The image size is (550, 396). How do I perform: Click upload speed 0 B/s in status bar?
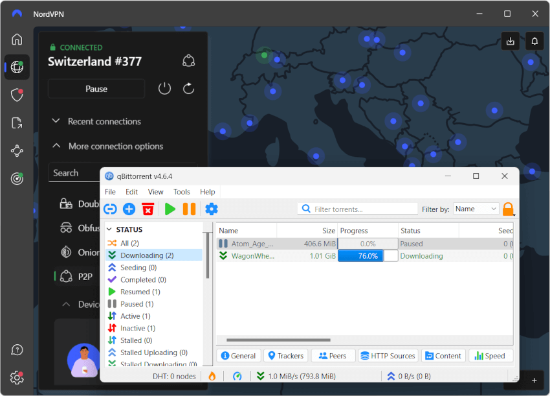[x=409, y=377]
